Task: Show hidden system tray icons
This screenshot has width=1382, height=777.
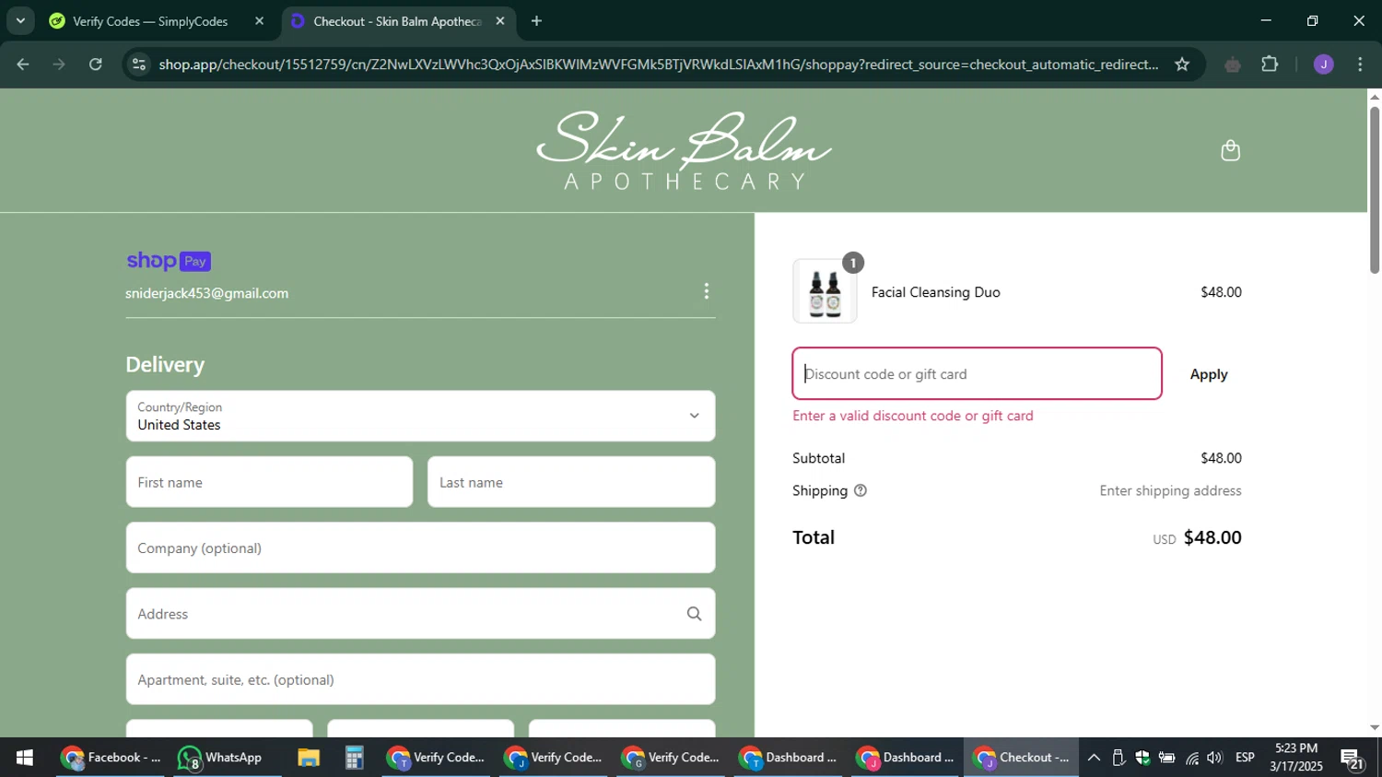Action: point(1094,758)
